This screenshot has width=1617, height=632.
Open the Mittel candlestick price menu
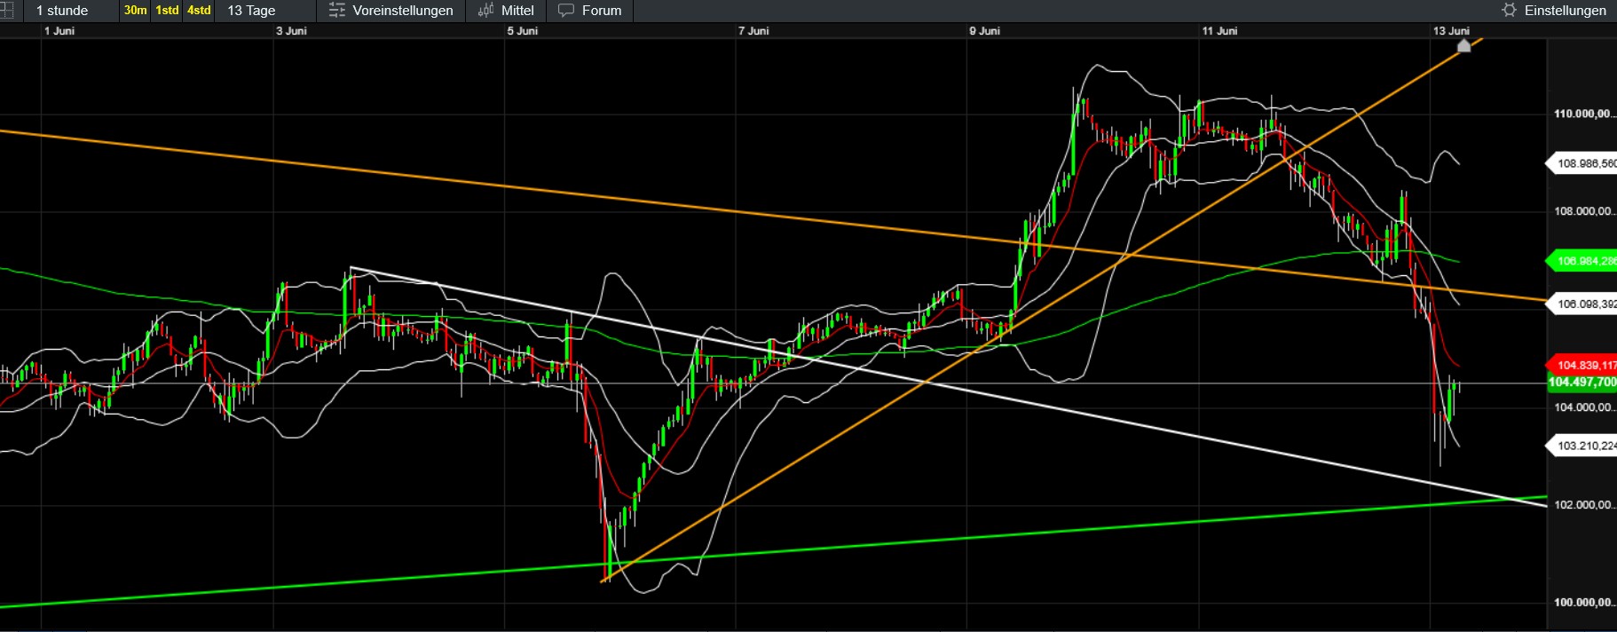click(x=506, y=11)
